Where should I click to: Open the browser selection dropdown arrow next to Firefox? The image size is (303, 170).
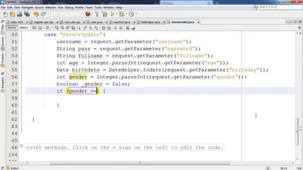(92, 14)
